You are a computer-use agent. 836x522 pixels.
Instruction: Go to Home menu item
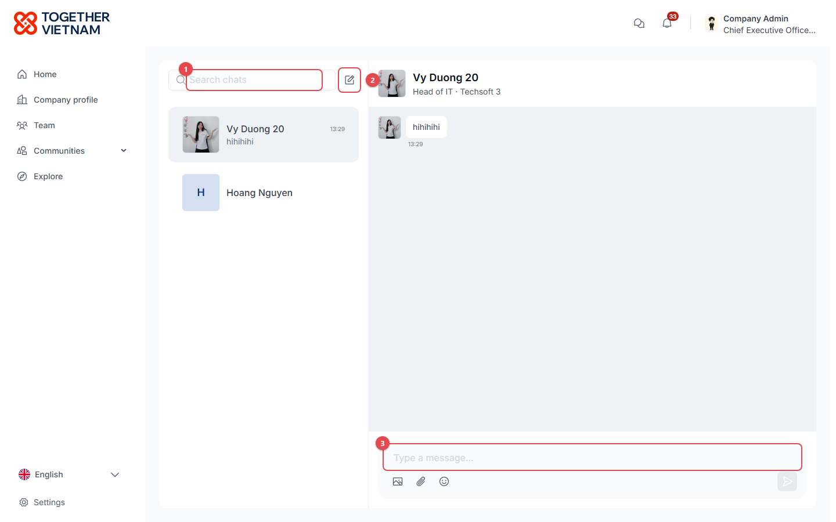click(45, 74)
